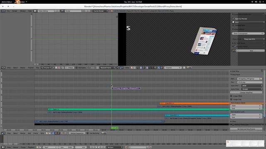Click the Show Overexposed field
The image size is (266, 149).
[248, 34]
